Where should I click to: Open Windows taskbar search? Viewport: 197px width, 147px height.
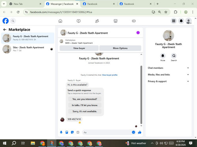[x=14, y=143]
